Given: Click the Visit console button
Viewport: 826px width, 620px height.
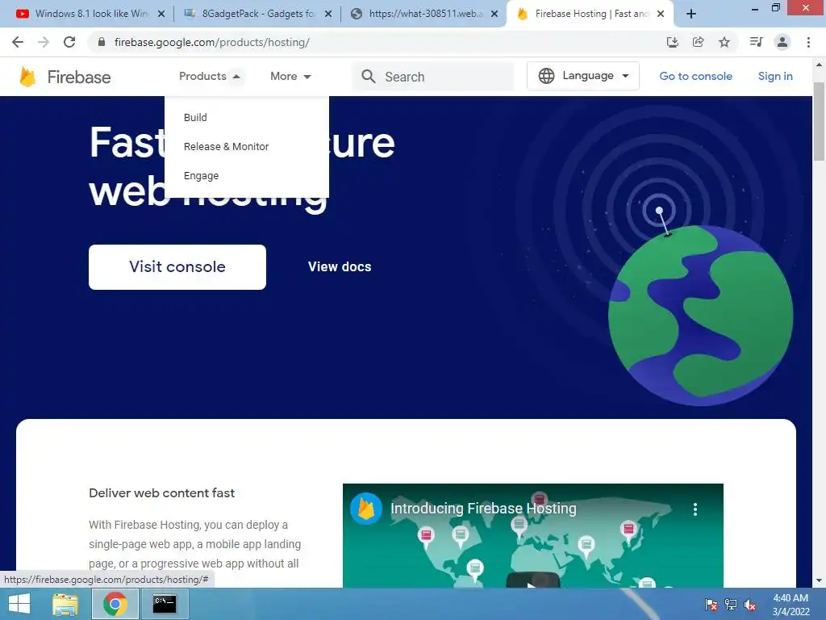Looking at the screenshot, I should click(177, 266).
